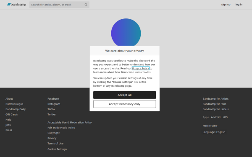Click the Accept all button
Screen dimensions: 252x157
pos(125,95)
